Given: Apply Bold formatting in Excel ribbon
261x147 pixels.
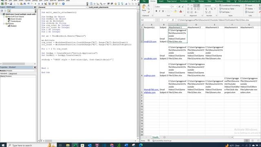Looking at the screenshot, I should click(x=156, y=11).
